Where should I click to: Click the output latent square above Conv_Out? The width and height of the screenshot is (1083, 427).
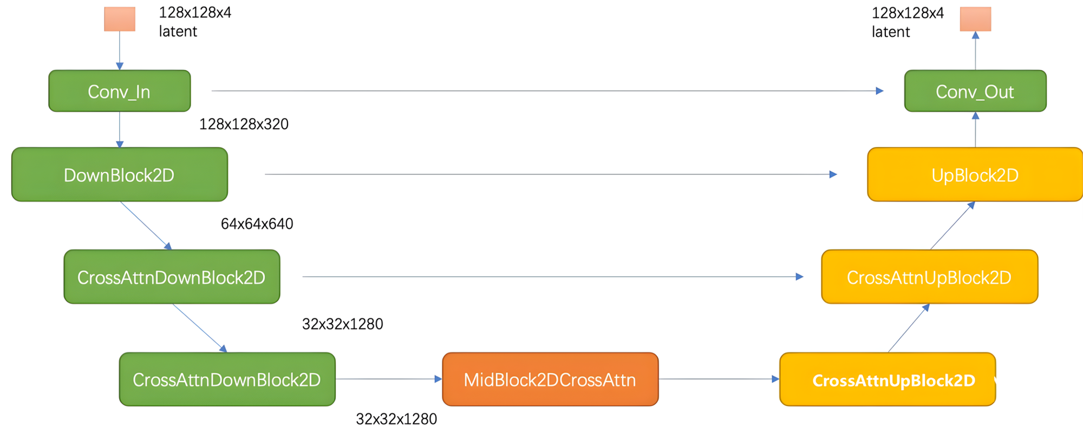point(975,19)
